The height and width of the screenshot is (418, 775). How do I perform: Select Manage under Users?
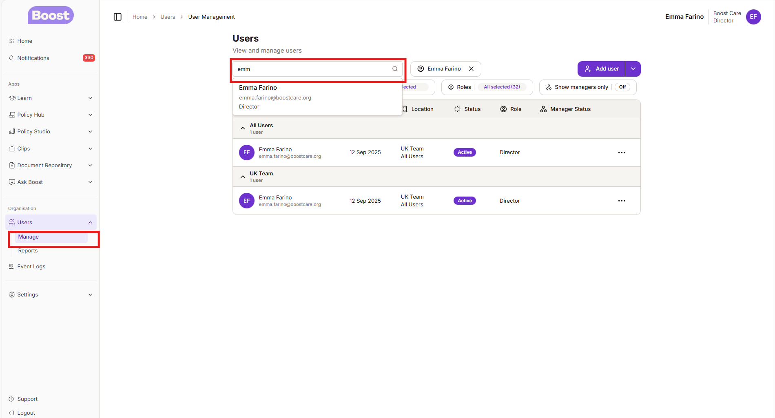(x=51, y=237)
